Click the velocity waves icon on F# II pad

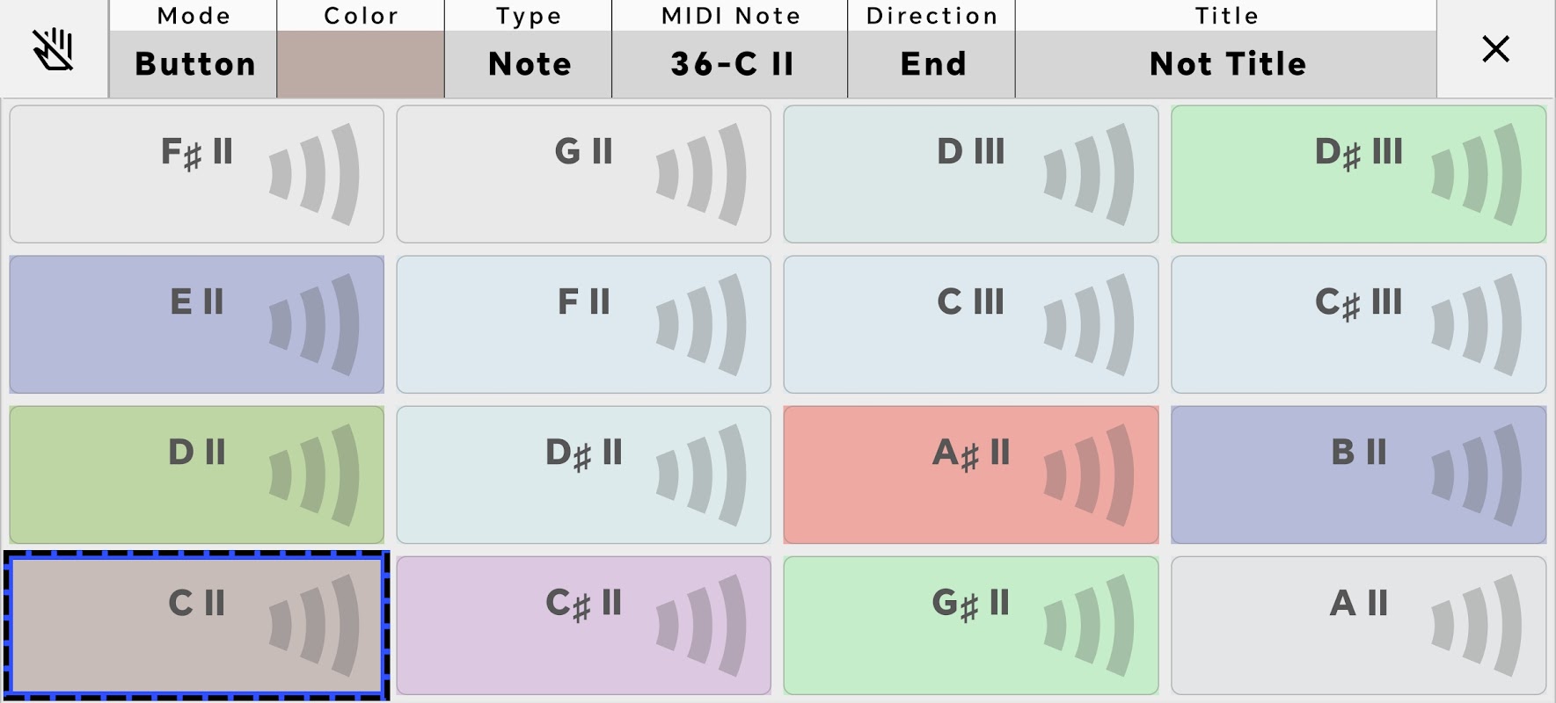[315, 174]
